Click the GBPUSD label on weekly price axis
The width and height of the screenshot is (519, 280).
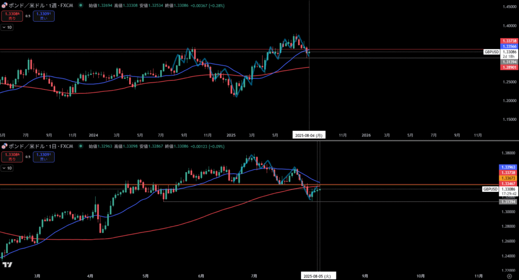coord(491,52)
